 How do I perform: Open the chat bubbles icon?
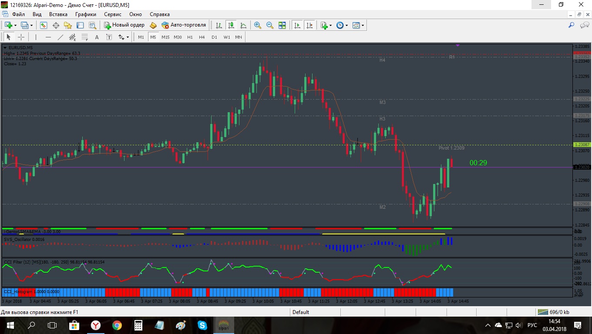click(x=585, y=25)
